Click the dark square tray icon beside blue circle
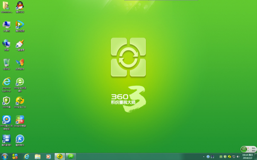This screenshot has width=257, height=160. (212, 157)
